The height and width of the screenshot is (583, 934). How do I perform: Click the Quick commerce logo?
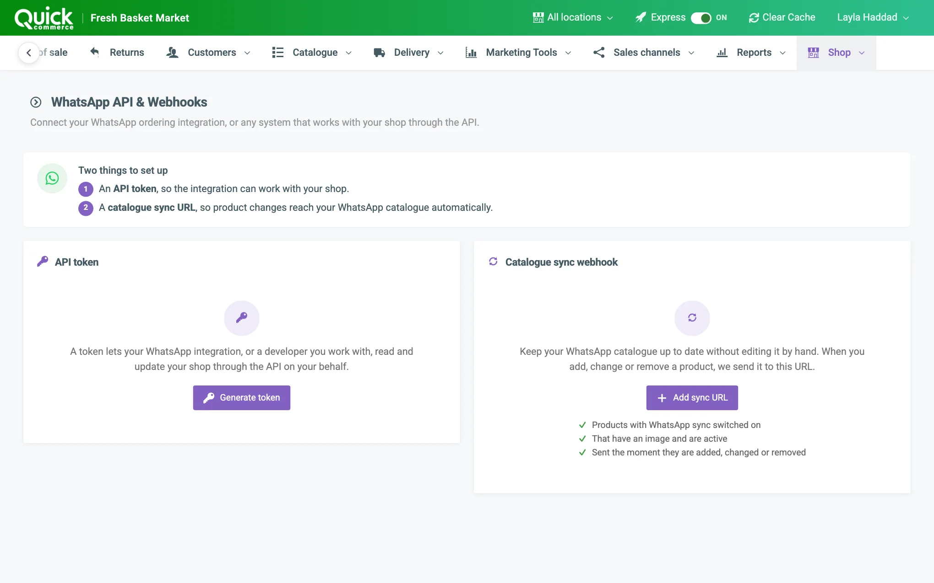tap(44, 18)
